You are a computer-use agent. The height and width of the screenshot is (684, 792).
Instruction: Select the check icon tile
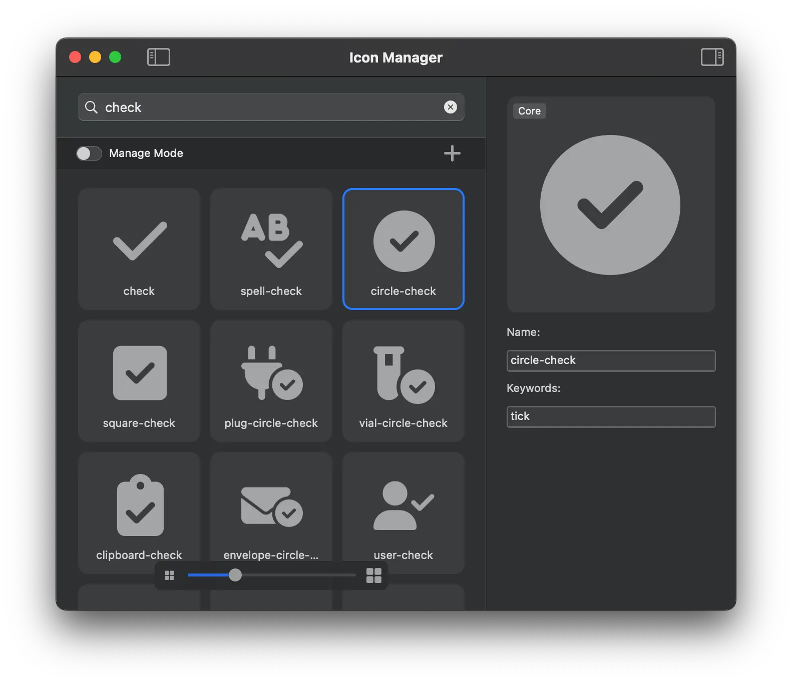[139, 249]
